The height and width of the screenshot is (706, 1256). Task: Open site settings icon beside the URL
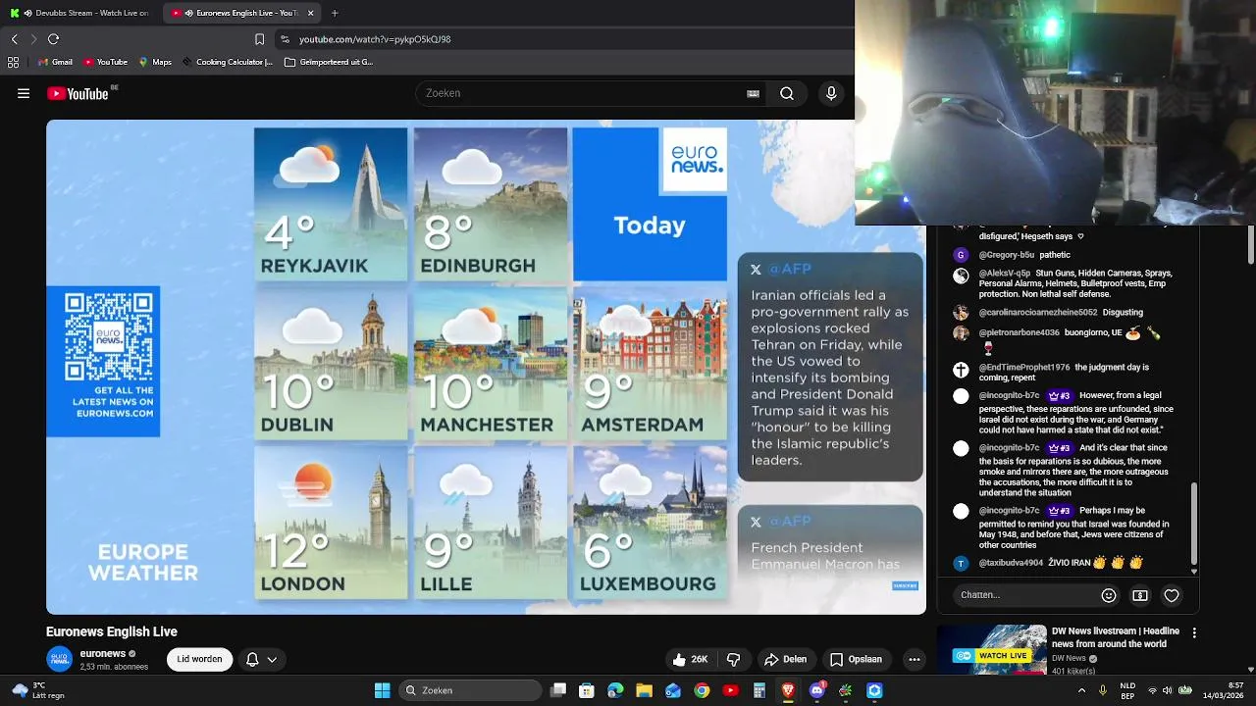point(285,39)
